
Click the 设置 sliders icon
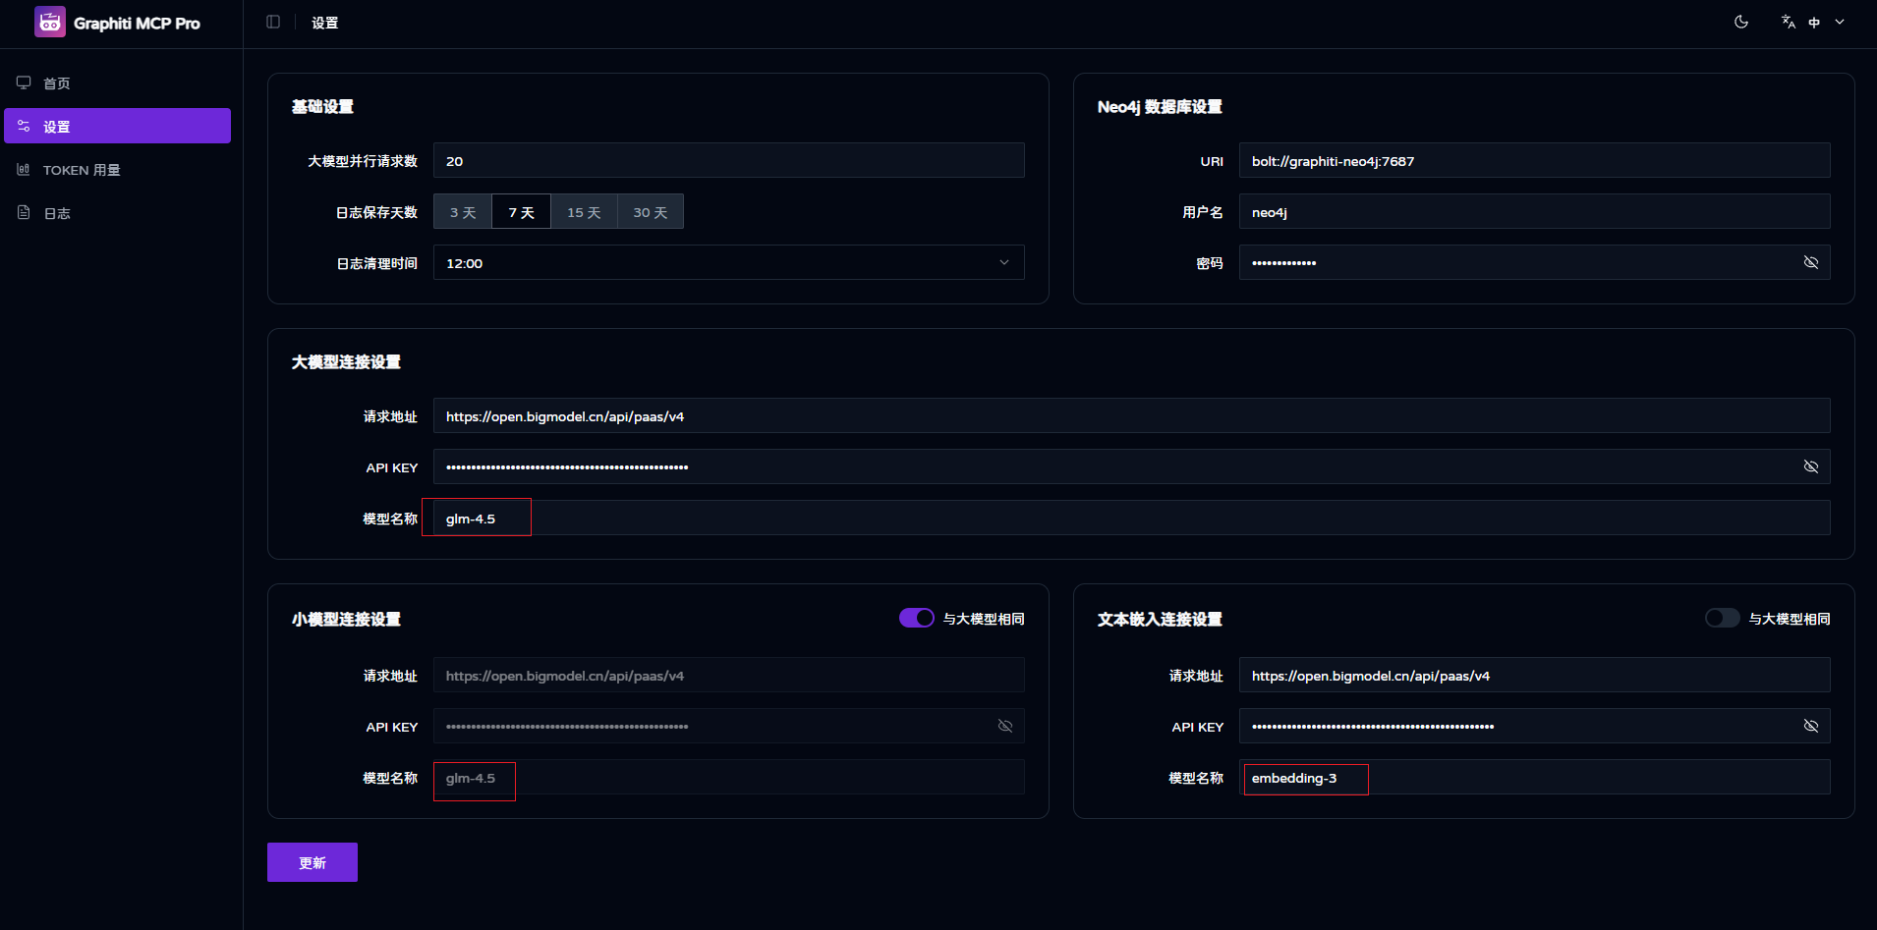coord(24,126)
